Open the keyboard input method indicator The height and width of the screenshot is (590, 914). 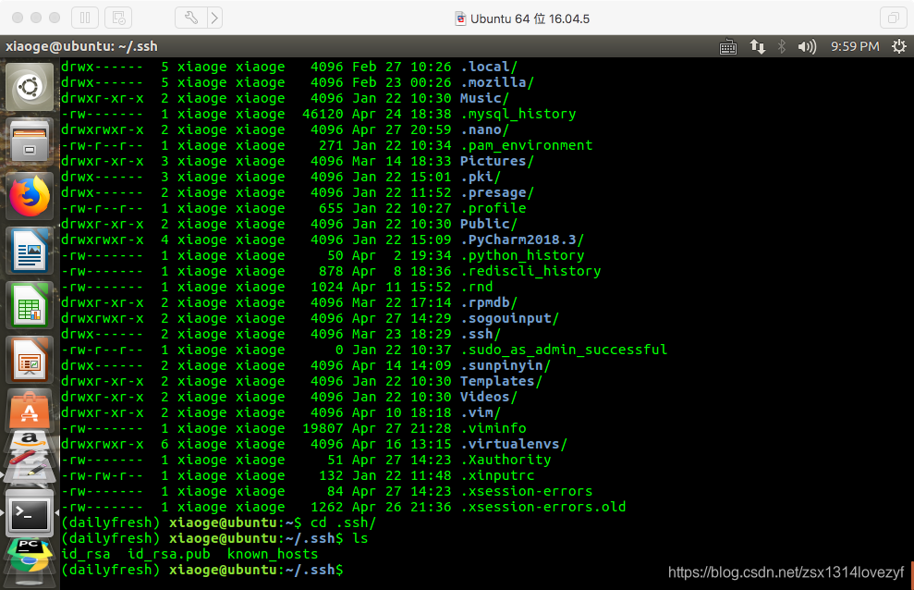point(728,46)
